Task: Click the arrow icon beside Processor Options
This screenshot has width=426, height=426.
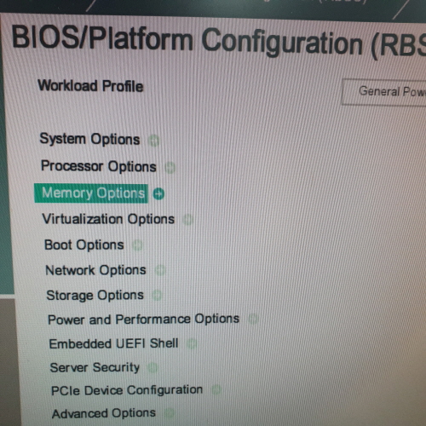Action: 170,168
